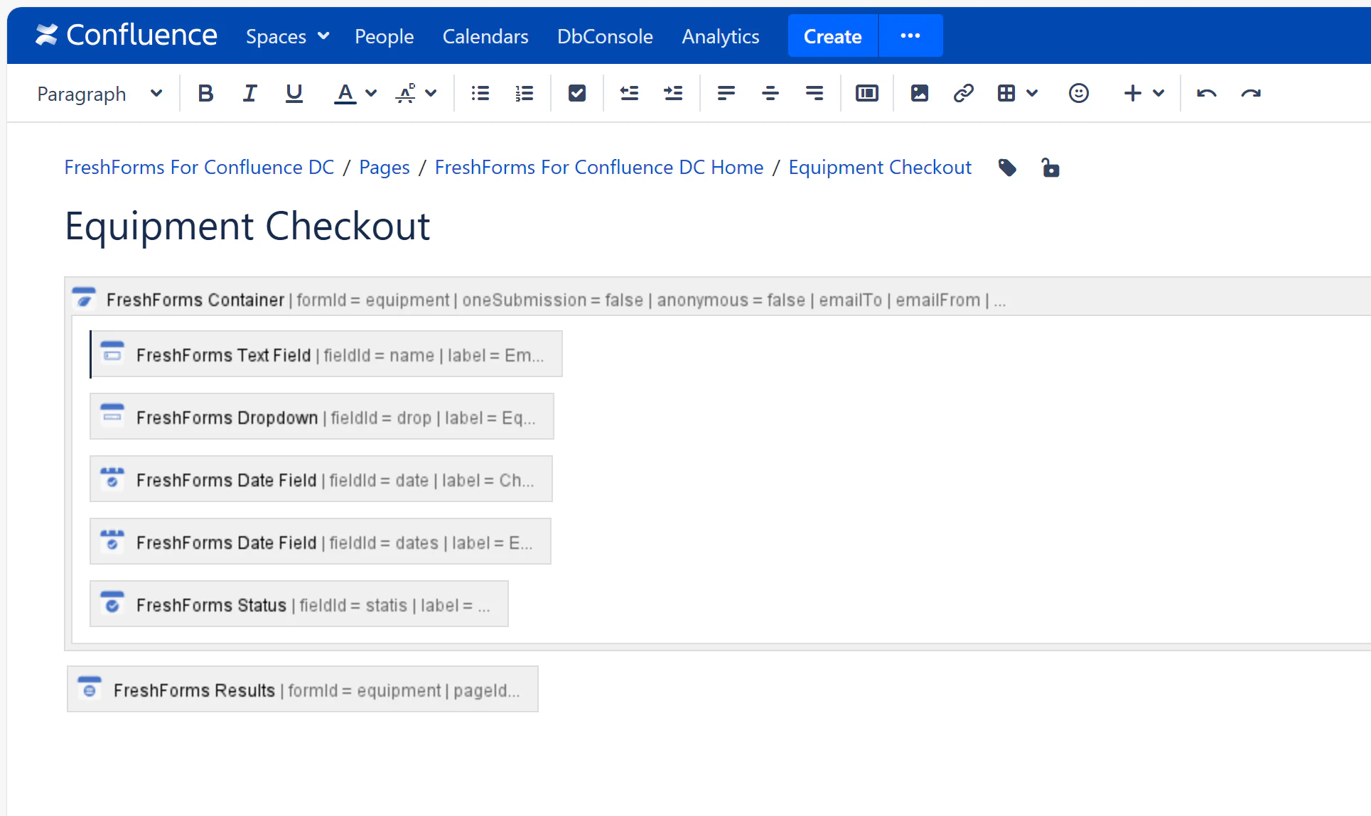This screenshot has height=816, width=1371.
Task: Open the People menu item
Action: coord(384,36)
